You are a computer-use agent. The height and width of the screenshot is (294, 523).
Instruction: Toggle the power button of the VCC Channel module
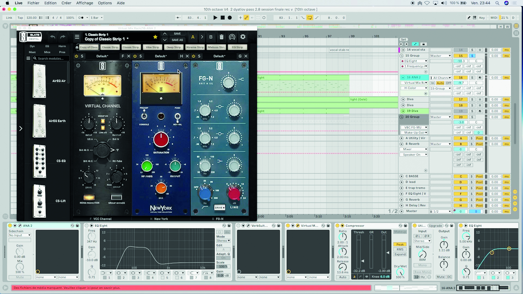[x=76, y=56]
